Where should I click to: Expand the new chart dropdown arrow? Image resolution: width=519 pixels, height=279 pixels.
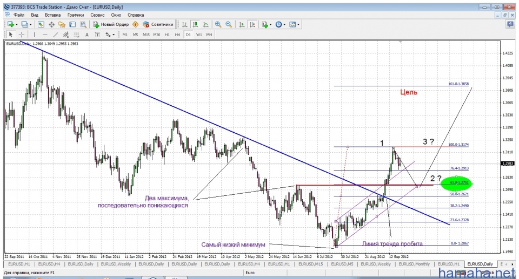click(17, 24)
